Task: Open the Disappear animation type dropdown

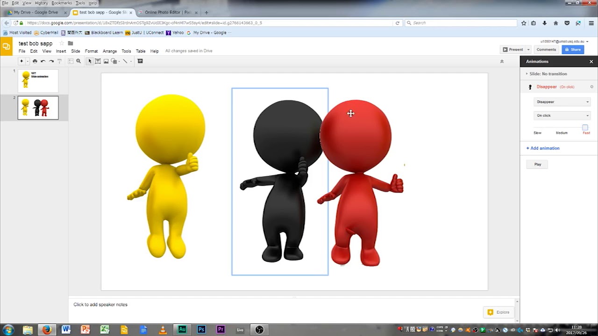Action: pos(562,102)
